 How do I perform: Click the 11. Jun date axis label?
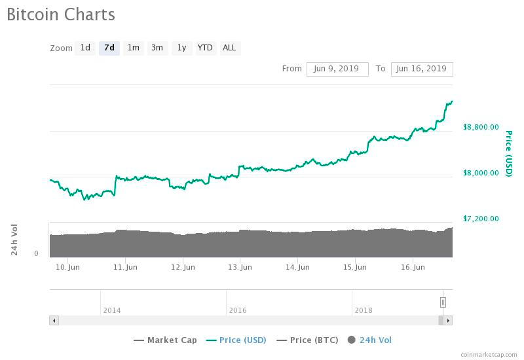click(125, 267)
